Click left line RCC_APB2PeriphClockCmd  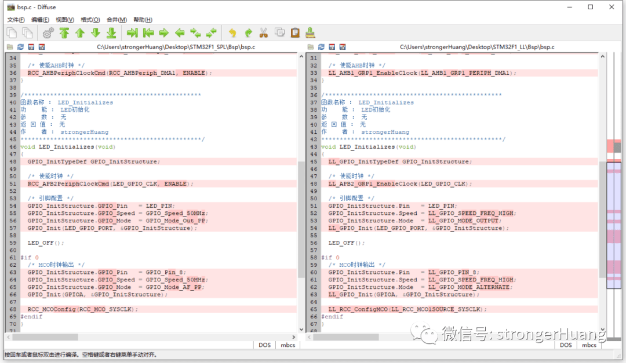[158, 184]
